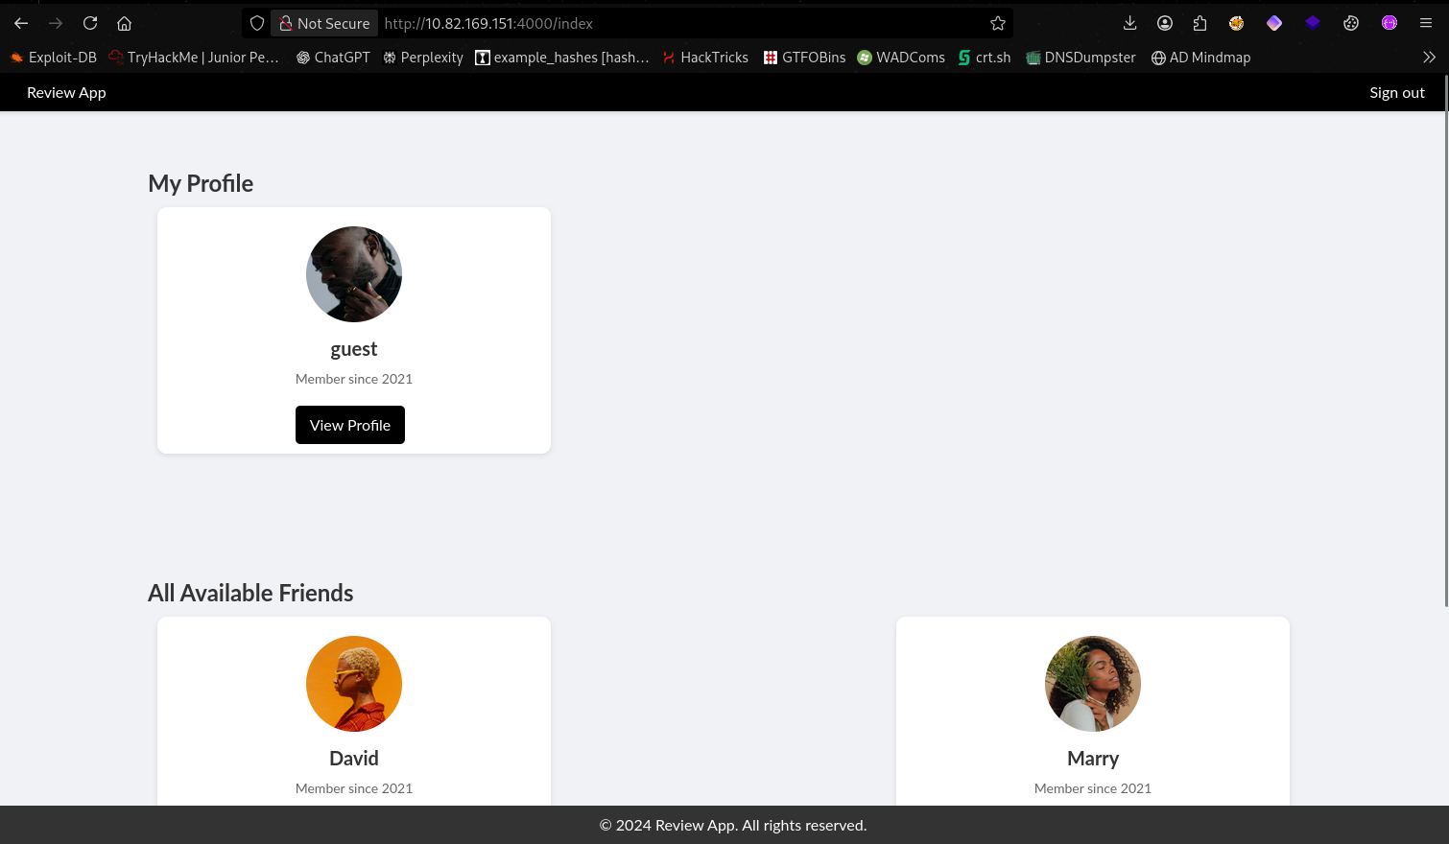Open the HackTricks bookmark
1449x844 pixels.
tap(704, 58)
